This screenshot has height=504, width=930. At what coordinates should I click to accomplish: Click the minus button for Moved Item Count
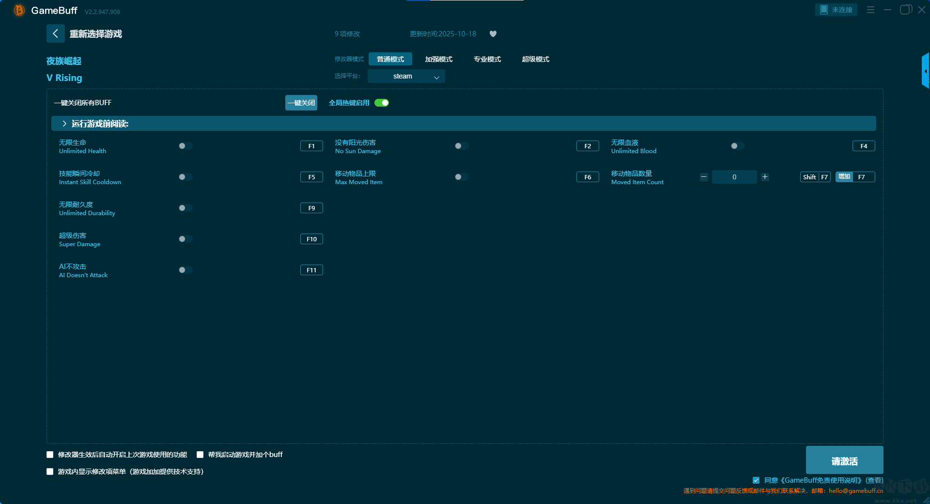tap(704, 177)
